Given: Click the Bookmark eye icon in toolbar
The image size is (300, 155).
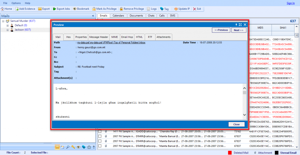Looking at the screenshot, I should tap(75, 9).
